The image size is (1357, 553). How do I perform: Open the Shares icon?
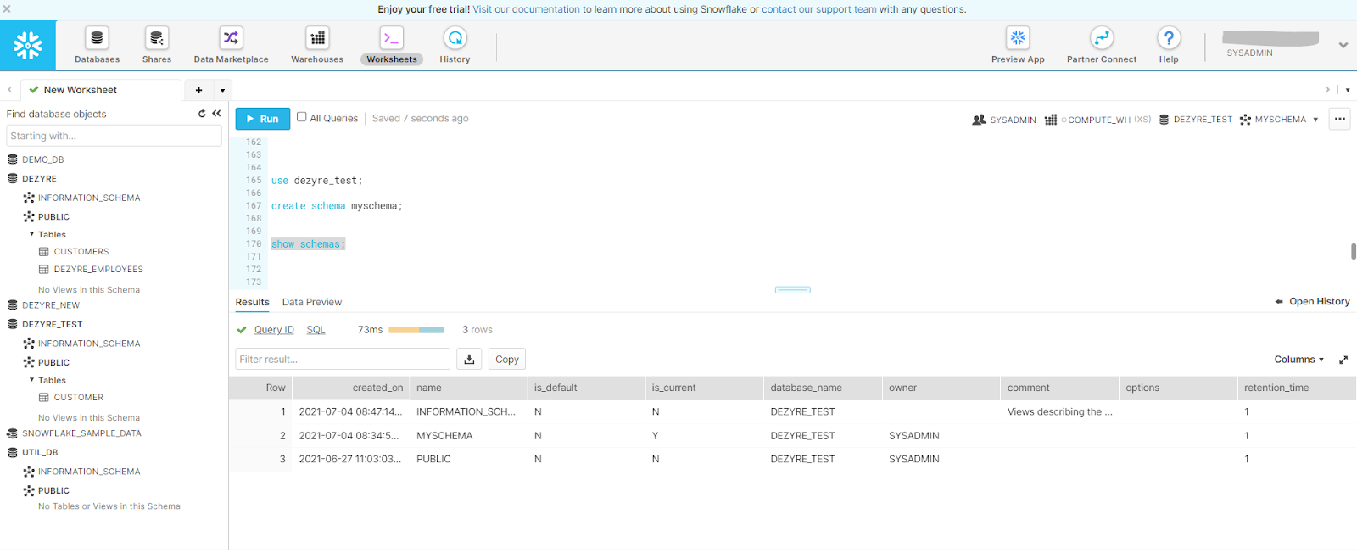(157, 39)
